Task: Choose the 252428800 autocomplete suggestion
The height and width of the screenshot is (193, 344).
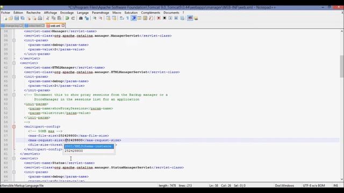Action: pyautogui.click(x=89, y=151)
